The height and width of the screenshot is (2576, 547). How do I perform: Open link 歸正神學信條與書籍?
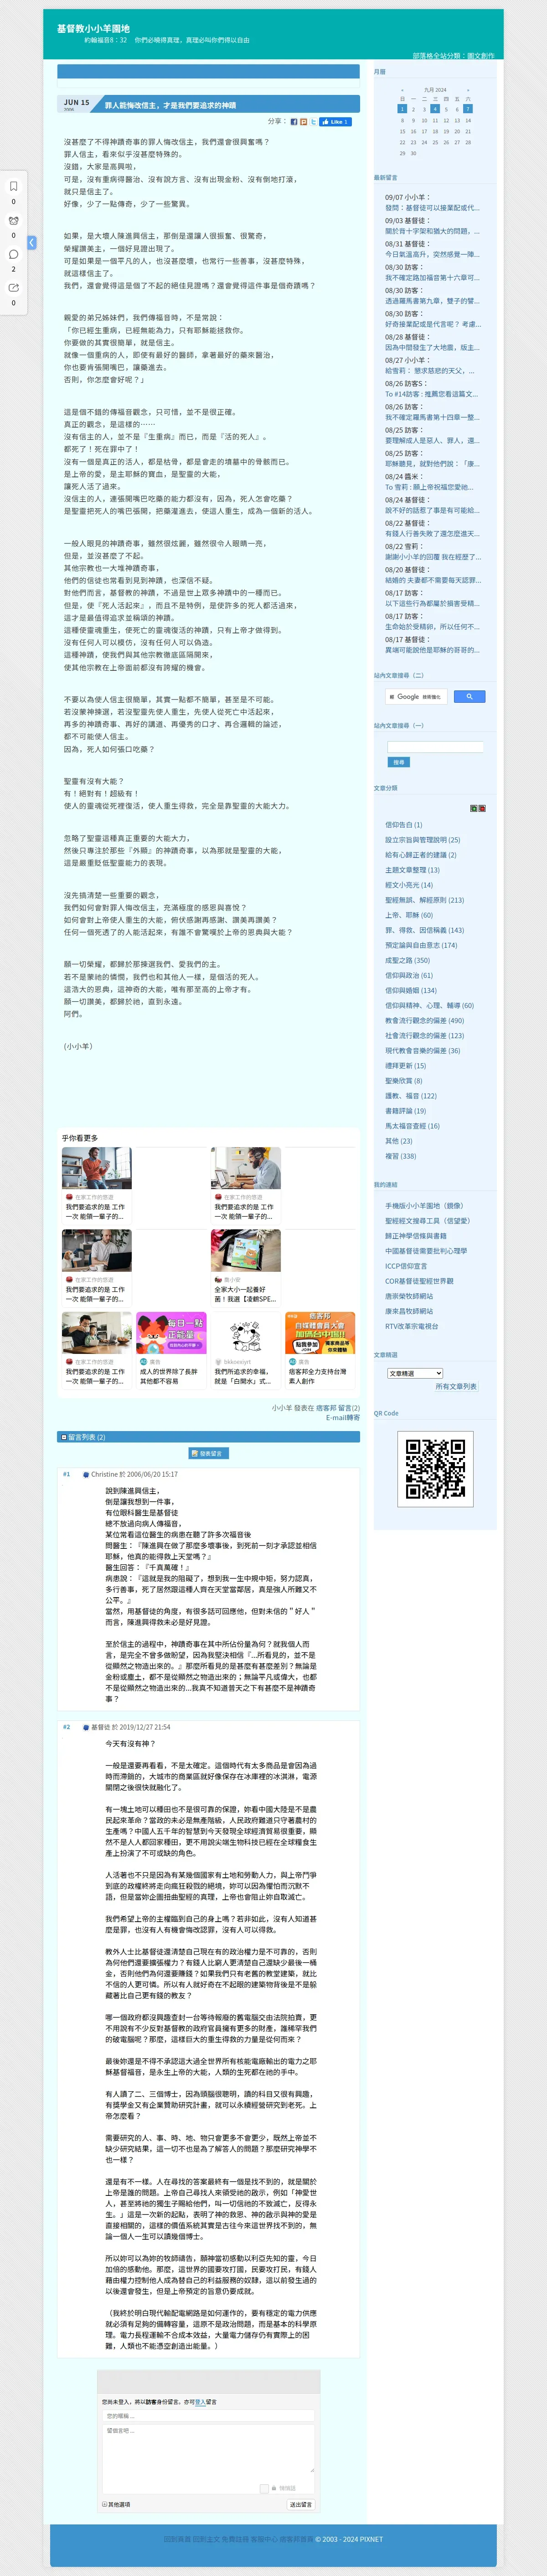coord(416,1236)
